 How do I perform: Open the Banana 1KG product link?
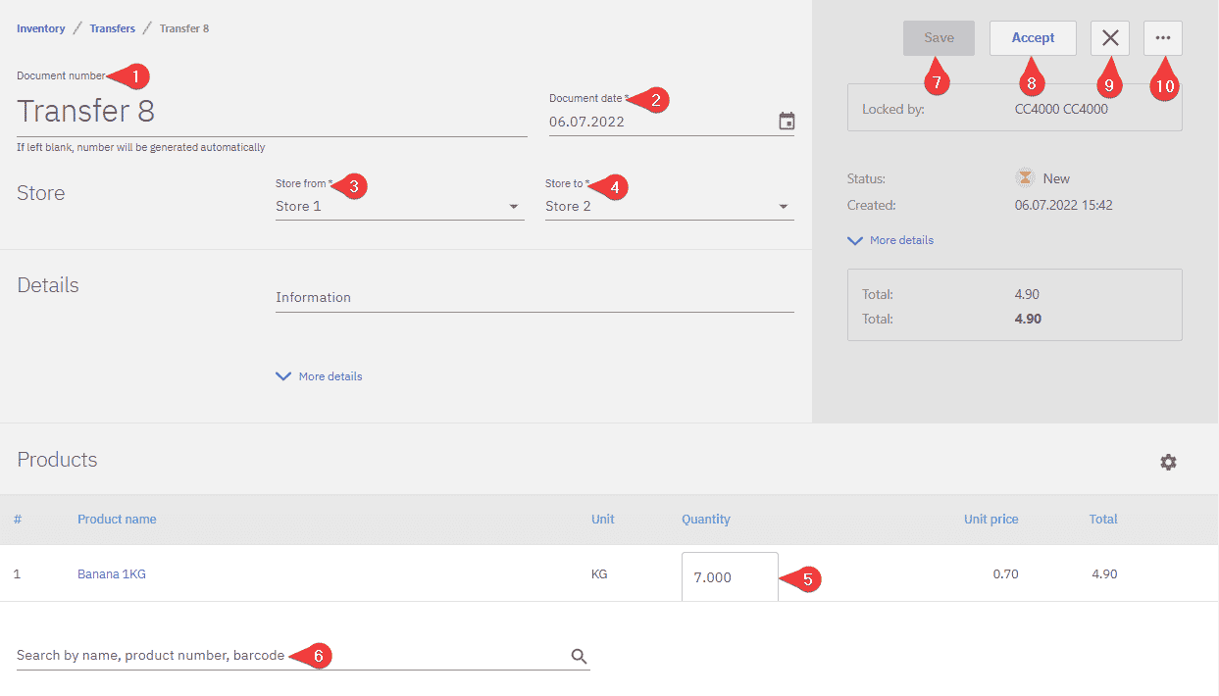click(x=112, y=574)
